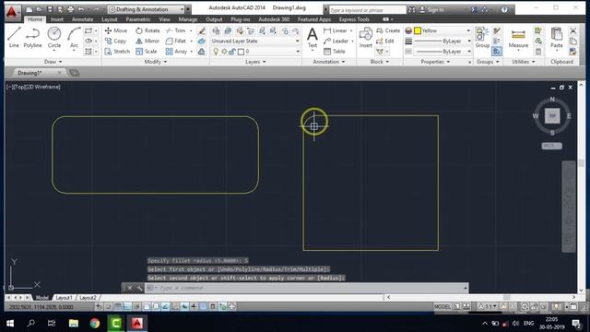Screen dimensions: 590x332
Task: Toggle layer lock padlock icon
Action: (232, 52)
